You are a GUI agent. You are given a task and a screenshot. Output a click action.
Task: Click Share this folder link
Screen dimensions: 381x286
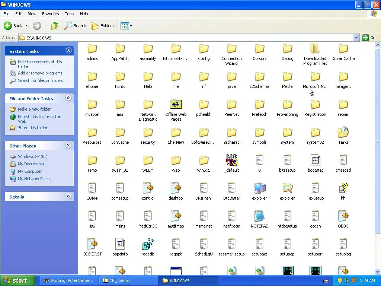[x=33, y=128]
